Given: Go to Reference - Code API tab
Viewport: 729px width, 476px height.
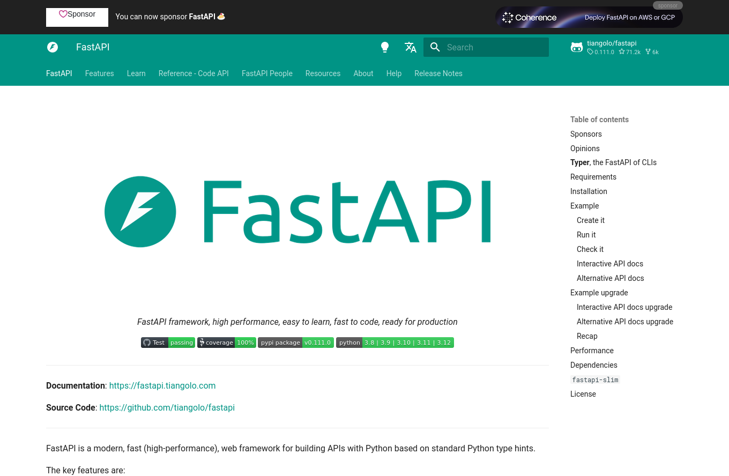Looking at the screenshot, I should (194, 73).
